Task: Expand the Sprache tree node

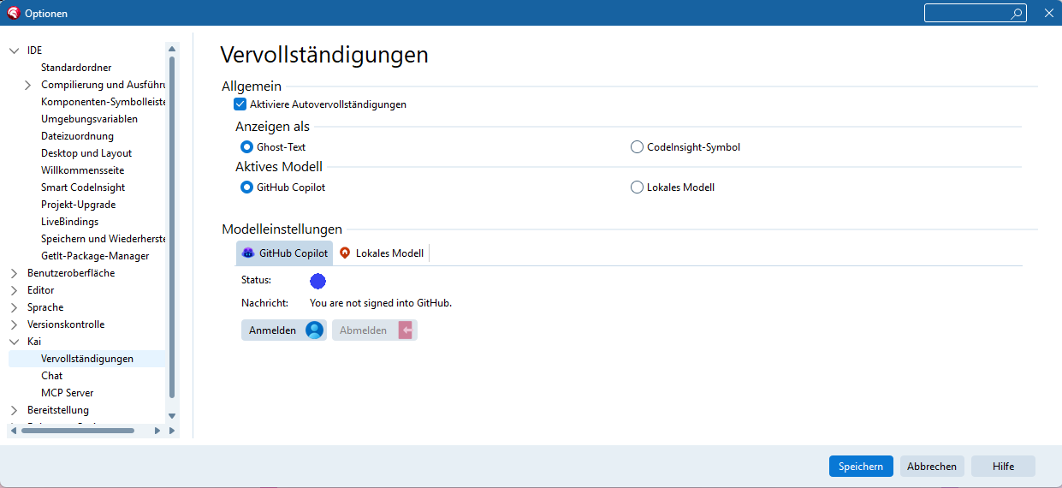Action: (x=14, y=307)
